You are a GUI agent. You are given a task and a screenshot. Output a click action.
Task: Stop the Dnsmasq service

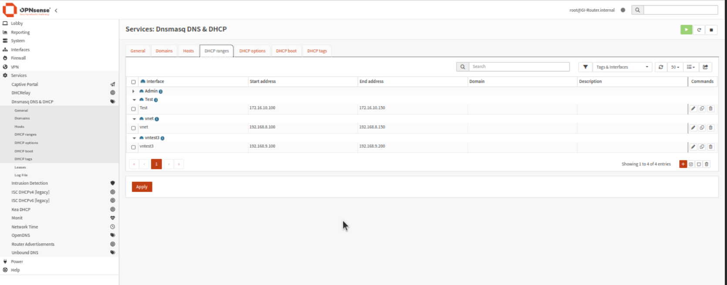pyautogui.click(x=711, y=30)
